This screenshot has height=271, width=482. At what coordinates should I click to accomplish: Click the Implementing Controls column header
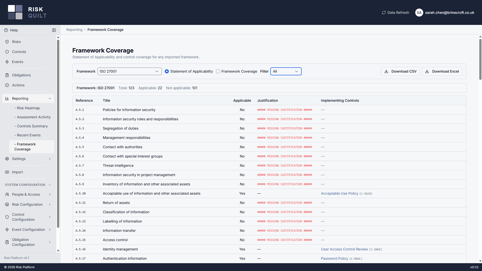click(340, 100)
